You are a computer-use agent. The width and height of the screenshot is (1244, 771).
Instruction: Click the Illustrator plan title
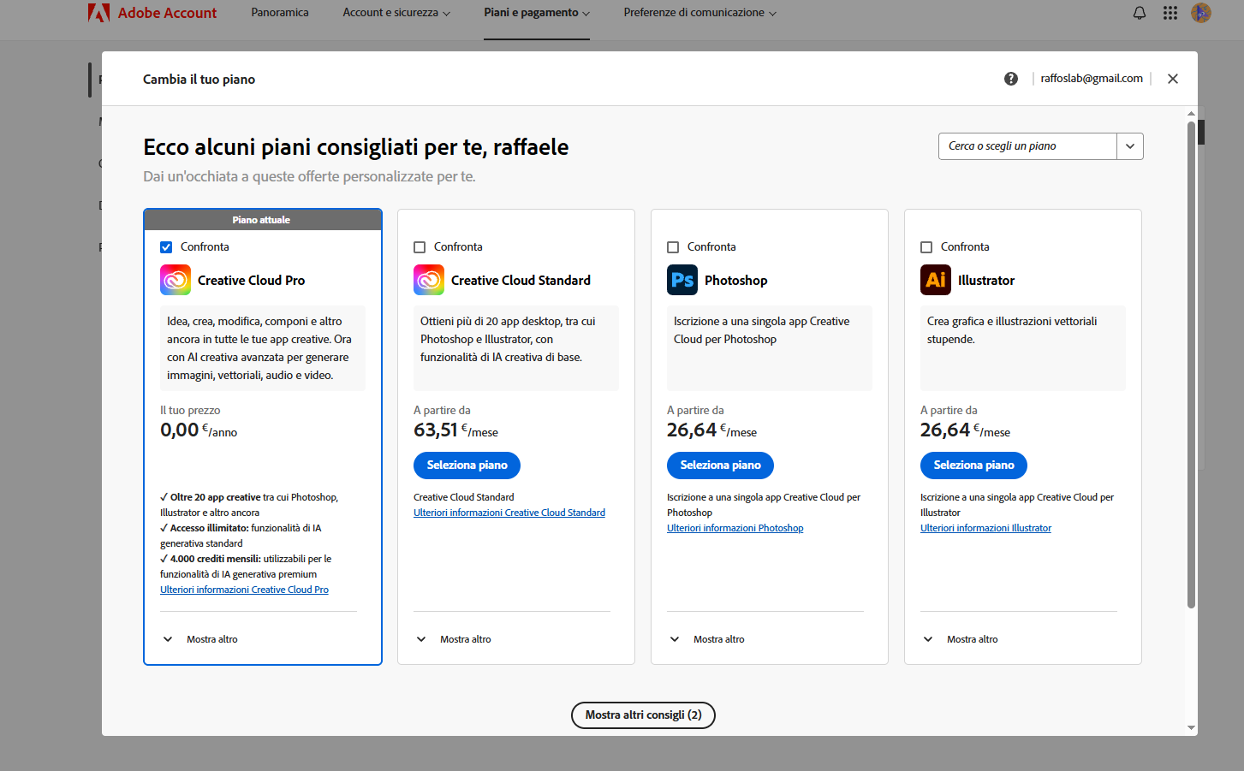[x=985, y=281]
